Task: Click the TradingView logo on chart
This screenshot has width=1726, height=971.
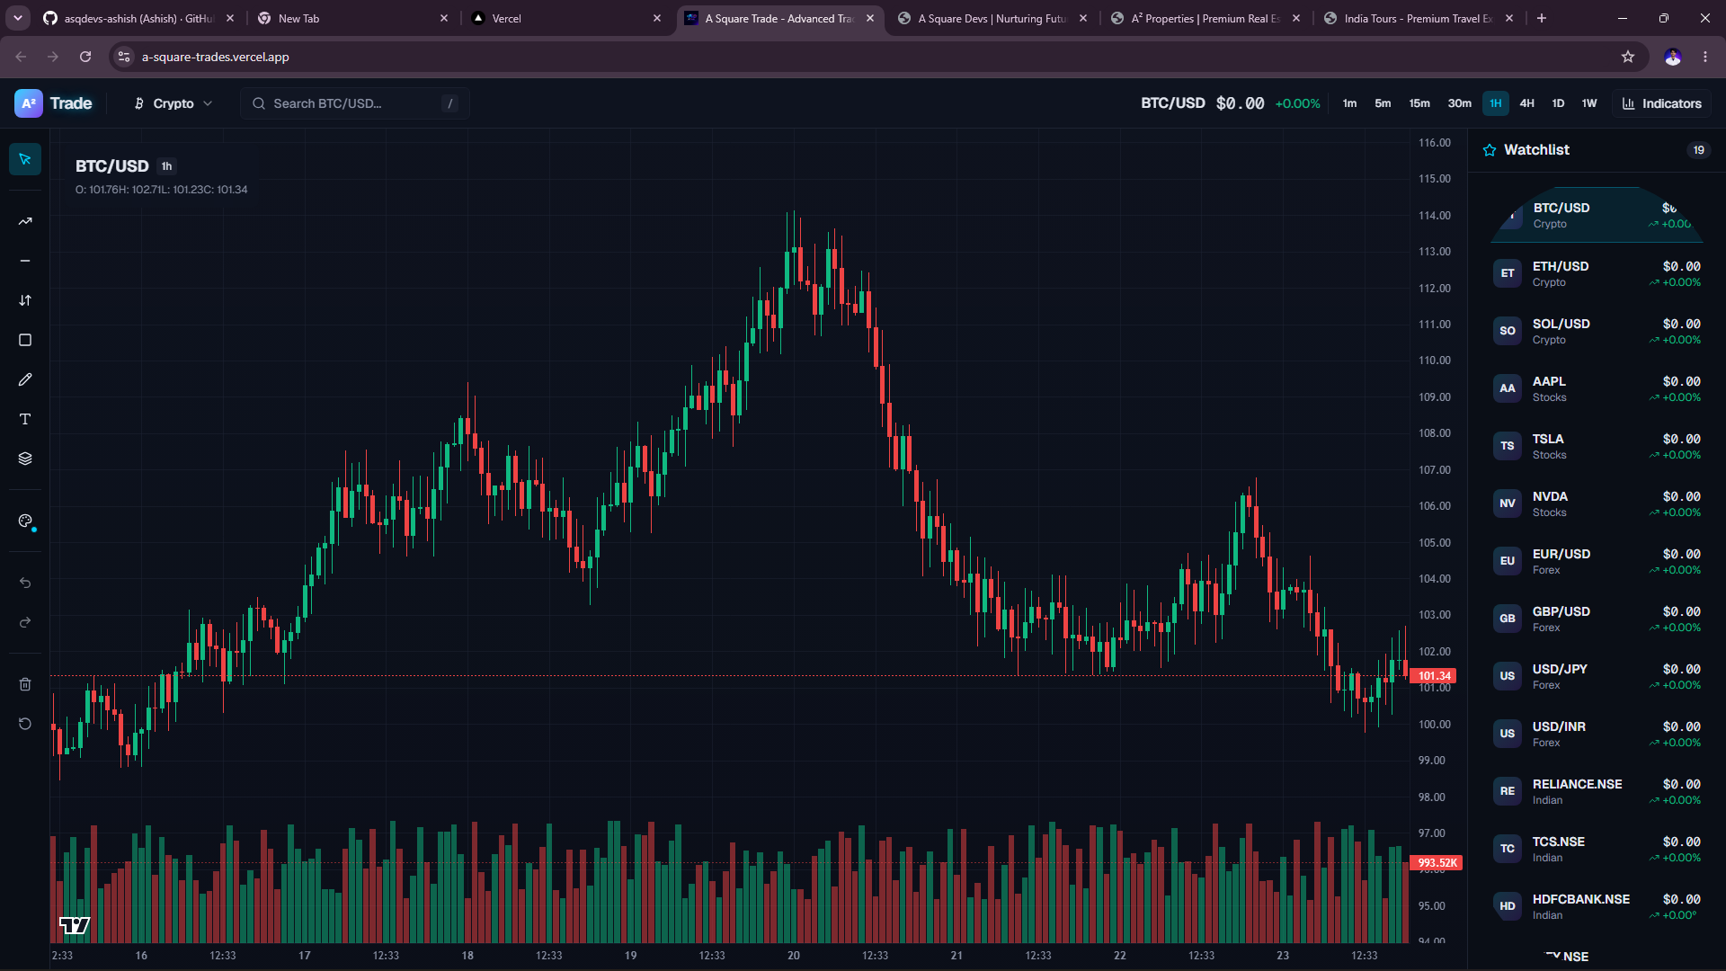Action: click(75, 925)
